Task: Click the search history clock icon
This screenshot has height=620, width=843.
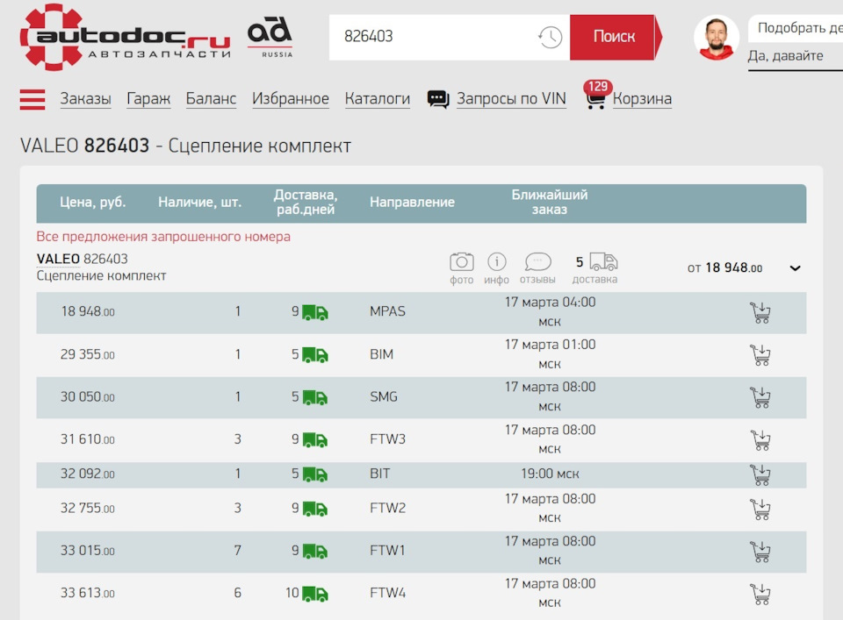Action: (x=550, y=37)
